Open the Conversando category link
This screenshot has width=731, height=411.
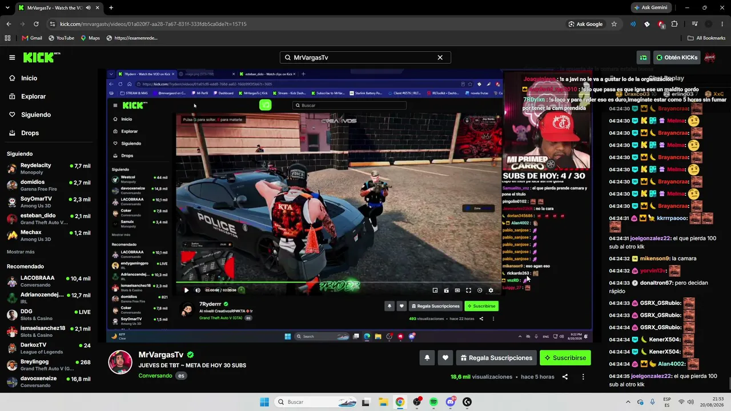(x=155, y=376)
